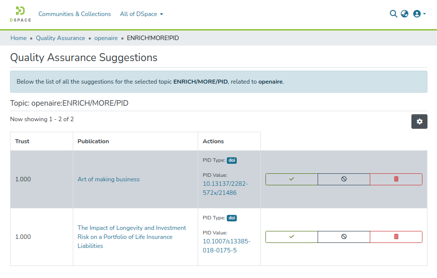Viewport: 437px width, 278px height.
Task: Open the Art of making business publication
Action: (x=108, y=179)
